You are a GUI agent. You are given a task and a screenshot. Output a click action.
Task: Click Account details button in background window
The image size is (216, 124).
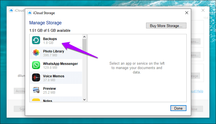click(19, 91)
